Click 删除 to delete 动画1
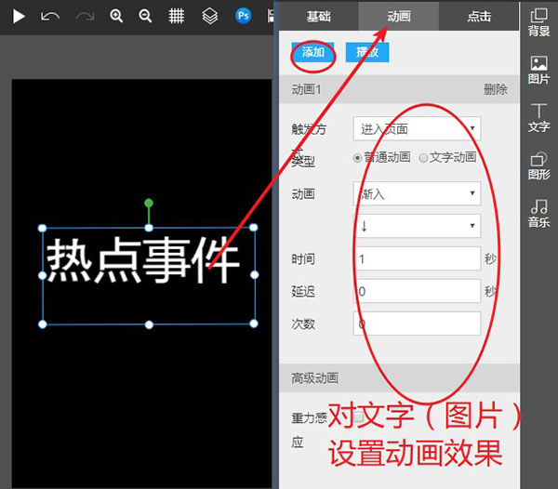The width and height of the screenshot is (558, 489). tap(496, 89)
